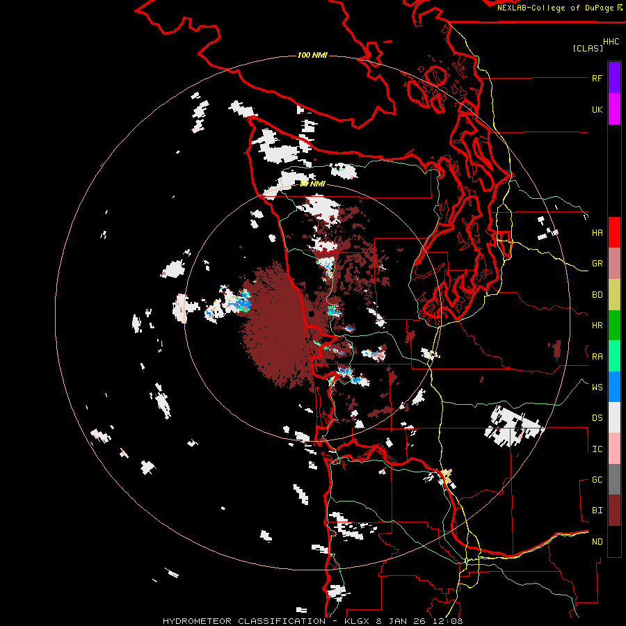Click the 'RF' legend label

click(597, 78)
